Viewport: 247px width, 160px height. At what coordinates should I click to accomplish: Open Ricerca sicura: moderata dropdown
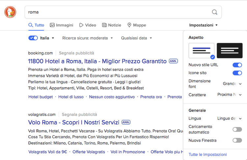(87, 38)
